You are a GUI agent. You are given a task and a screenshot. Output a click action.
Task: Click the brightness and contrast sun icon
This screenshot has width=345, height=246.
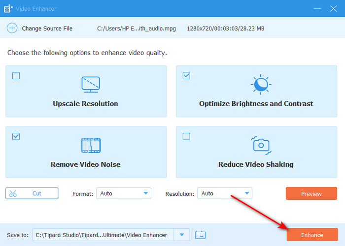coord(261,84)
